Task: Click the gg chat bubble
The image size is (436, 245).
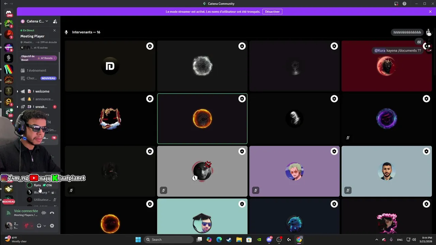Action: (x=419, y=42)
